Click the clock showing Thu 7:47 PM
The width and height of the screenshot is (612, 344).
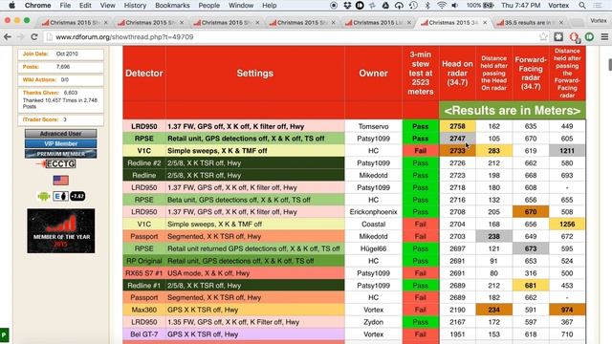coord(520,6)
